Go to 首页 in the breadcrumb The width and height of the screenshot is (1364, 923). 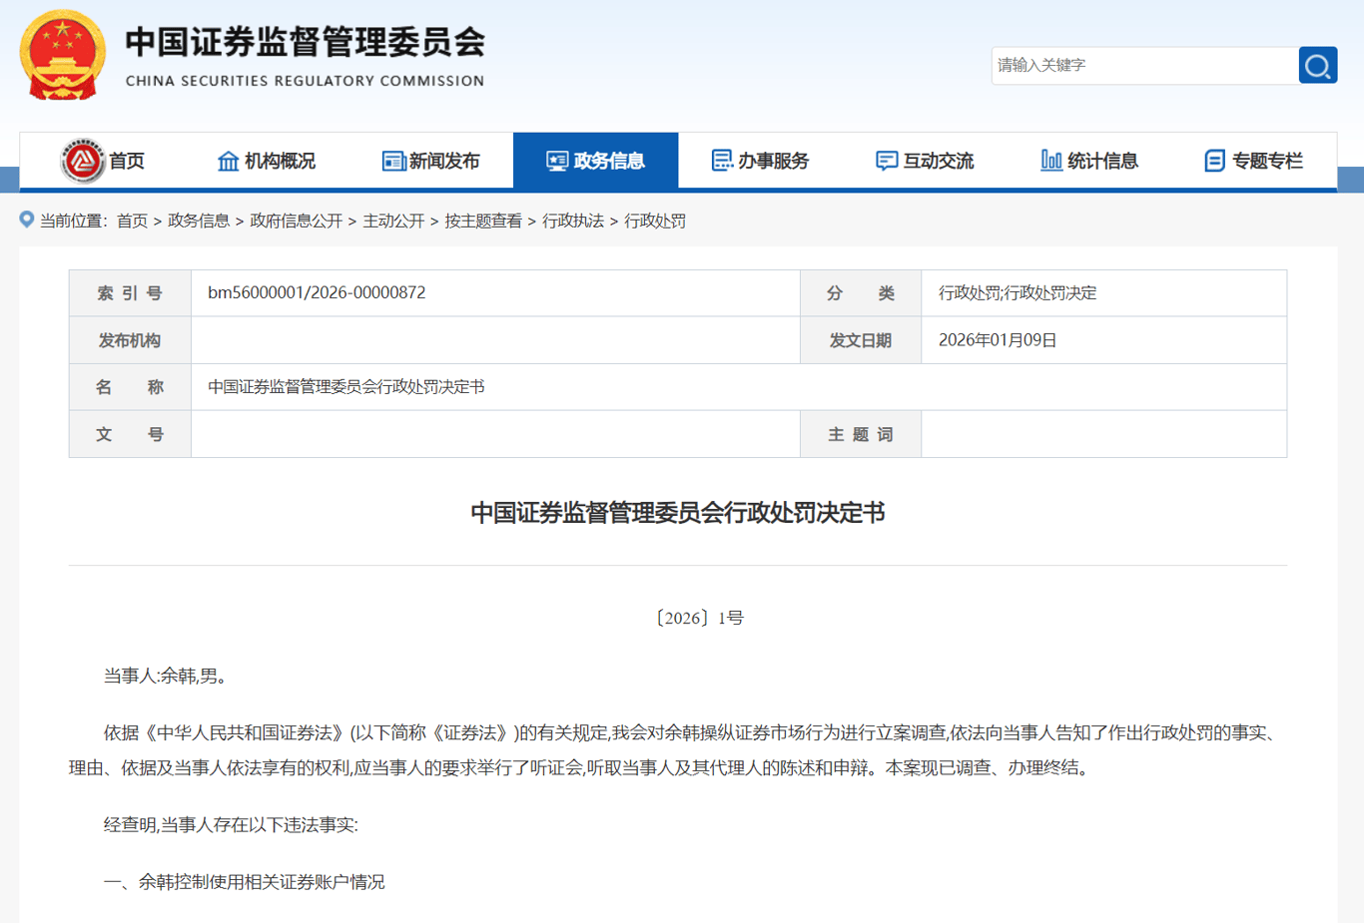(132, 221)
